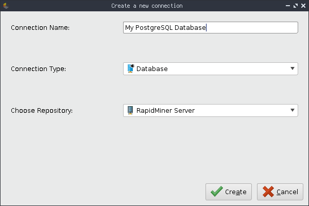The width and height of the screenshot is (309, 206).
Task: Click the 'Create a new connection' window title
Action: (x=147, y=6)
